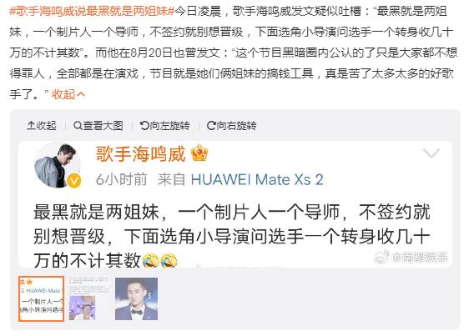Rotate image right with 向右旋转

point(232,126)
